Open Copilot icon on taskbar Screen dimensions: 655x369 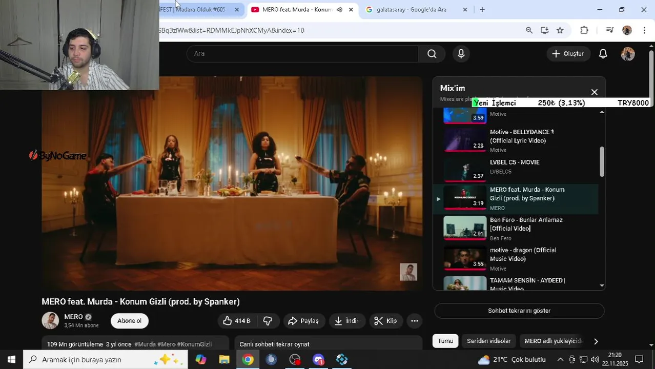pyautogui.click(x=200, y=360)
